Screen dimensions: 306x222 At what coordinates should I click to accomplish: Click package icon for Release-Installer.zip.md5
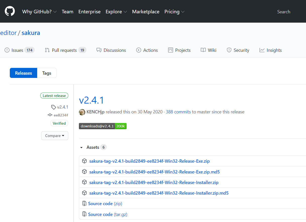[x=85, y=193]
